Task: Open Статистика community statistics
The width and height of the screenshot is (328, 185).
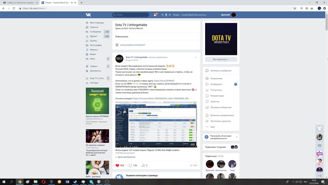Action: point(216,90)
